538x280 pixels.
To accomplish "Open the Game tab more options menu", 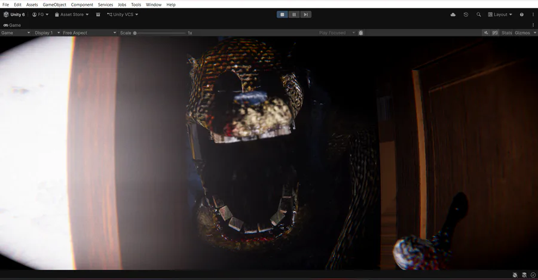I will (533, 25).
